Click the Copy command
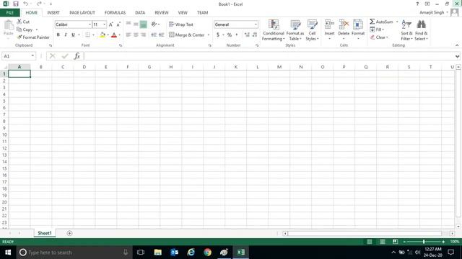 pyautogui.click(x=25, y=29)
